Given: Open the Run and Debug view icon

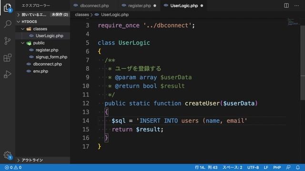Looking at the screenshot, I should click(8, 74).
